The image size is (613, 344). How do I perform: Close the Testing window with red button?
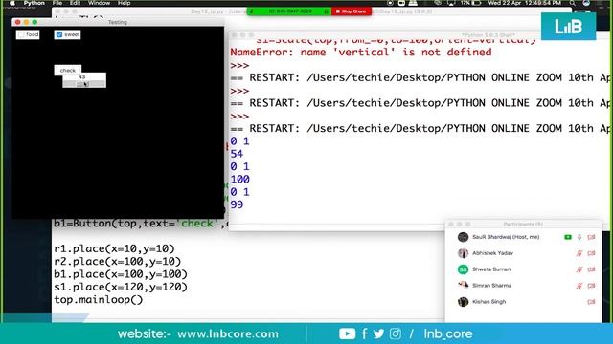pos(17,22)
